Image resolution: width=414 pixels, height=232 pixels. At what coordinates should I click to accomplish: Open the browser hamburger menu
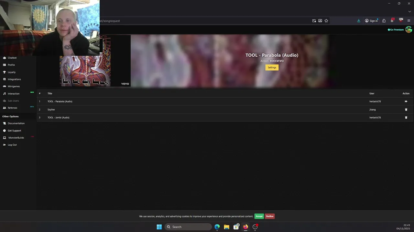click(x=409, y=21)
